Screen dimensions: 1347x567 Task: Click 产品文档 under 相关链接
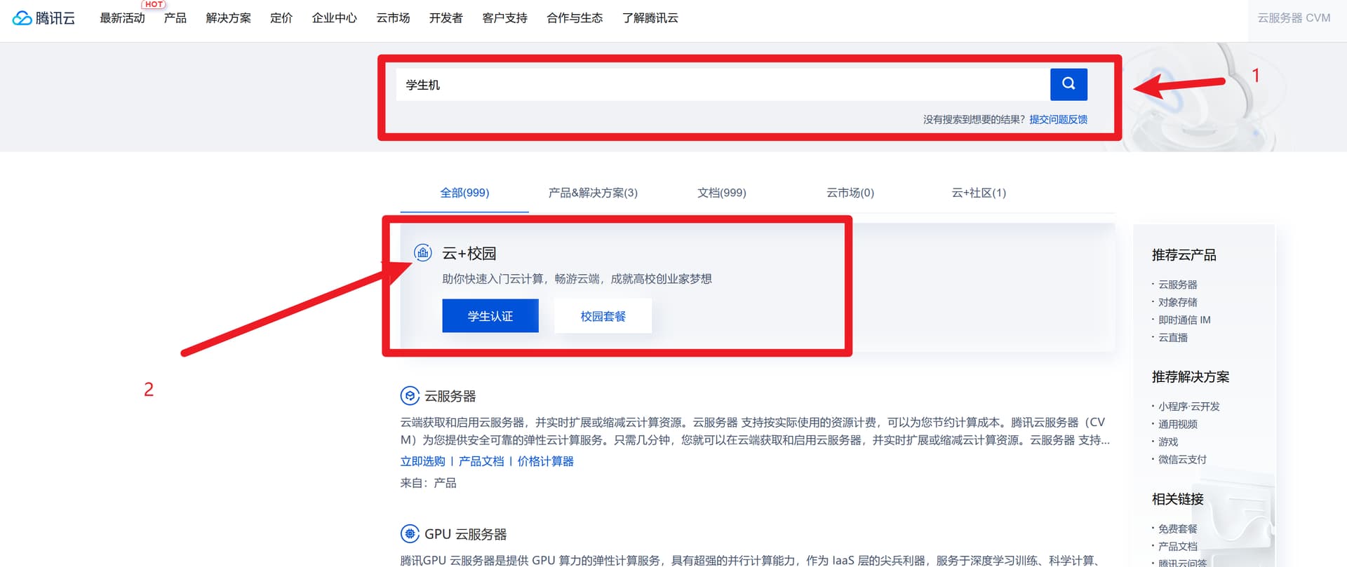coord(1178,546)
